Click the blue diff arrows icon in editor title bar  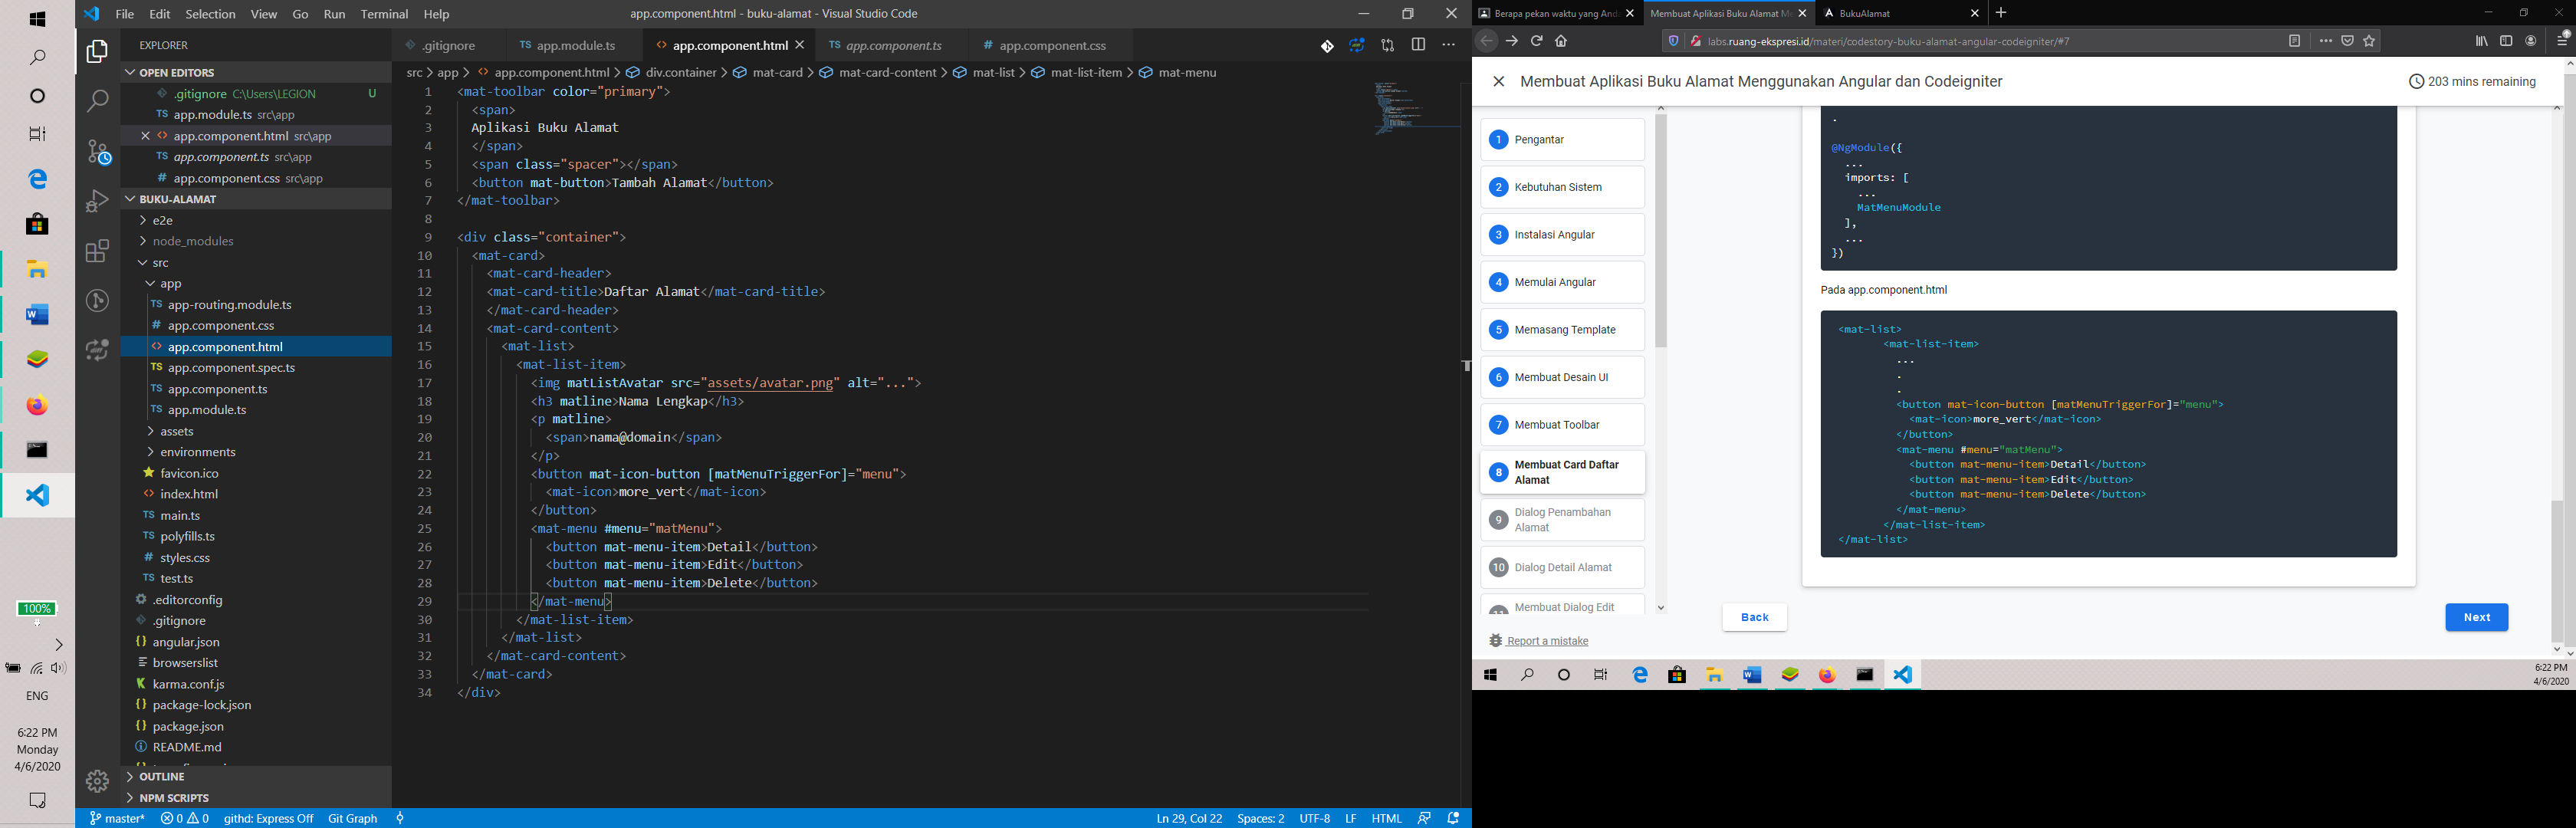pyautogui.click(x=1357, y=46)
